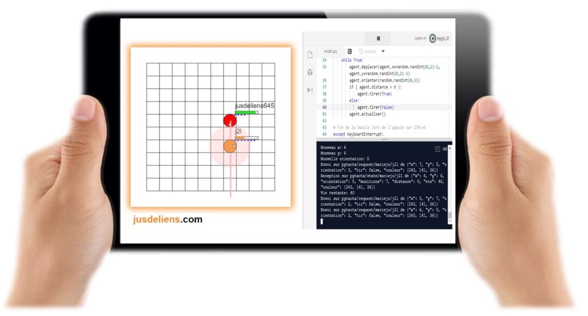Click the console scrollbar thumb
Viewport: 588px width, 316px height.
pyautogui.click(x=450, y=215)
